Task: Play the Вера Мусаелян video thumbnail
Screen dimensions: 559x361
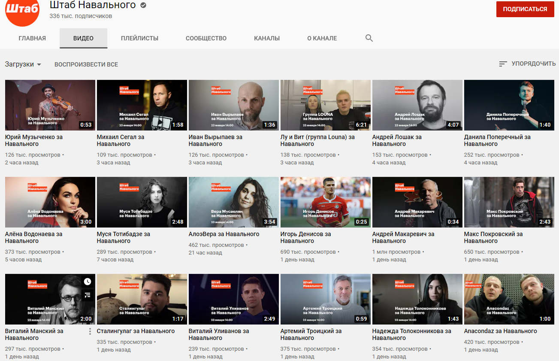Action: click(x=234, y=202)
